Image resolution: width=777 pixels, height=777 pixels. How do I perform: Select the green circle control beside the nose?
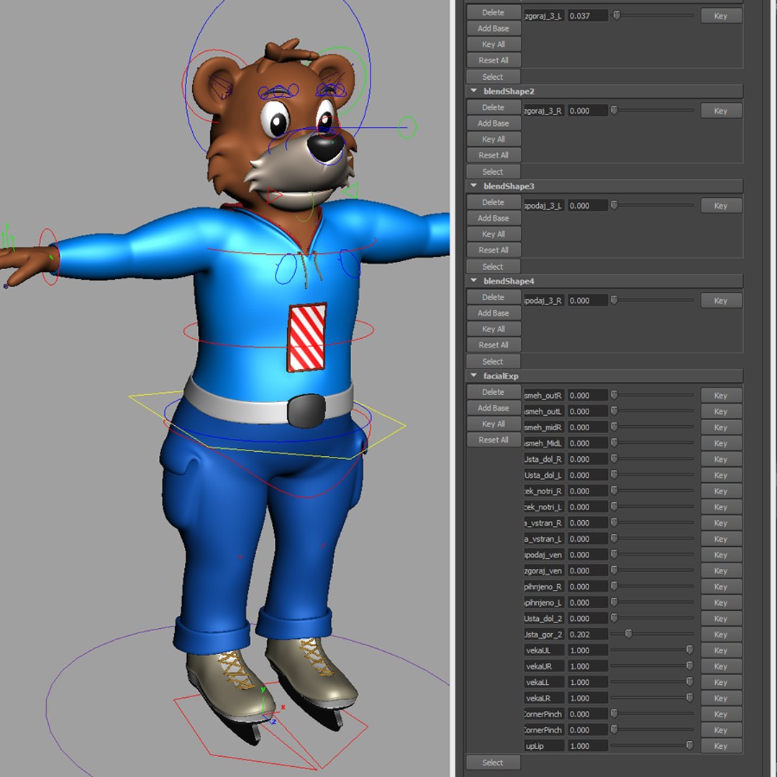407,127
